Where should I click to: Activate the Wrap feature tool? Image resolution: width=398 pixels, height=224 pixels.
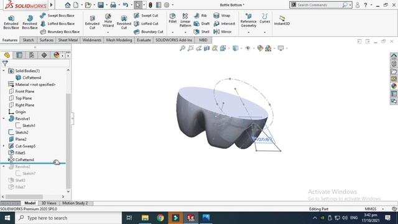[x=222, y=16]
